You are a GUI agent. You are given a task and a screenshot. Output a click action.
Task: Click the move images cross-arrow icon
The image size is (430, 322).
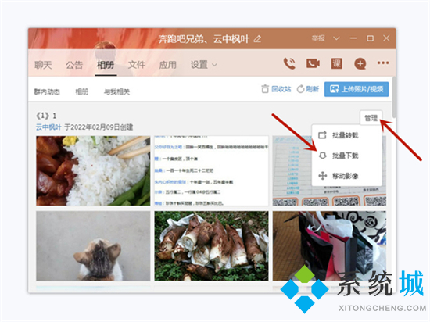(x=322, y=176)
